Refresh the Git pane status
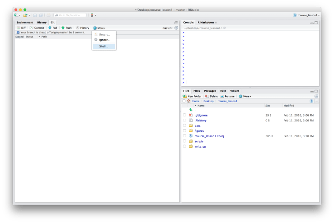 click(x=176, y=28)
